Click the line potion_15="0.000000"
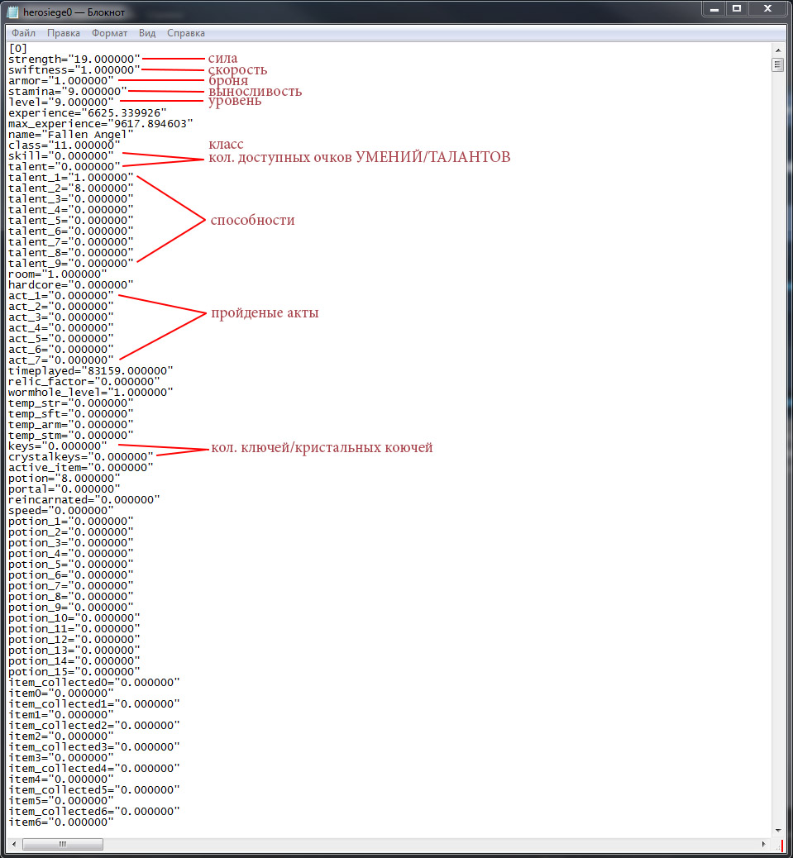The image size is (793, 858). pos(74,672)
